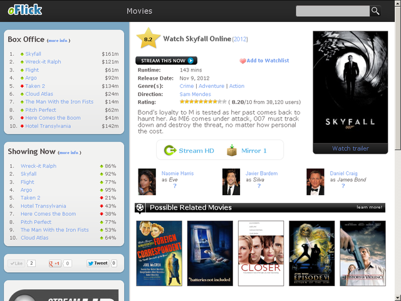
Task: Click Box Office more info link
Action: tap(58, 40)
